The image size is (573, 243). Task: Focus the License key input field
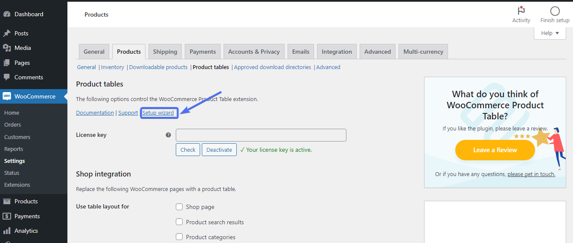261,135
